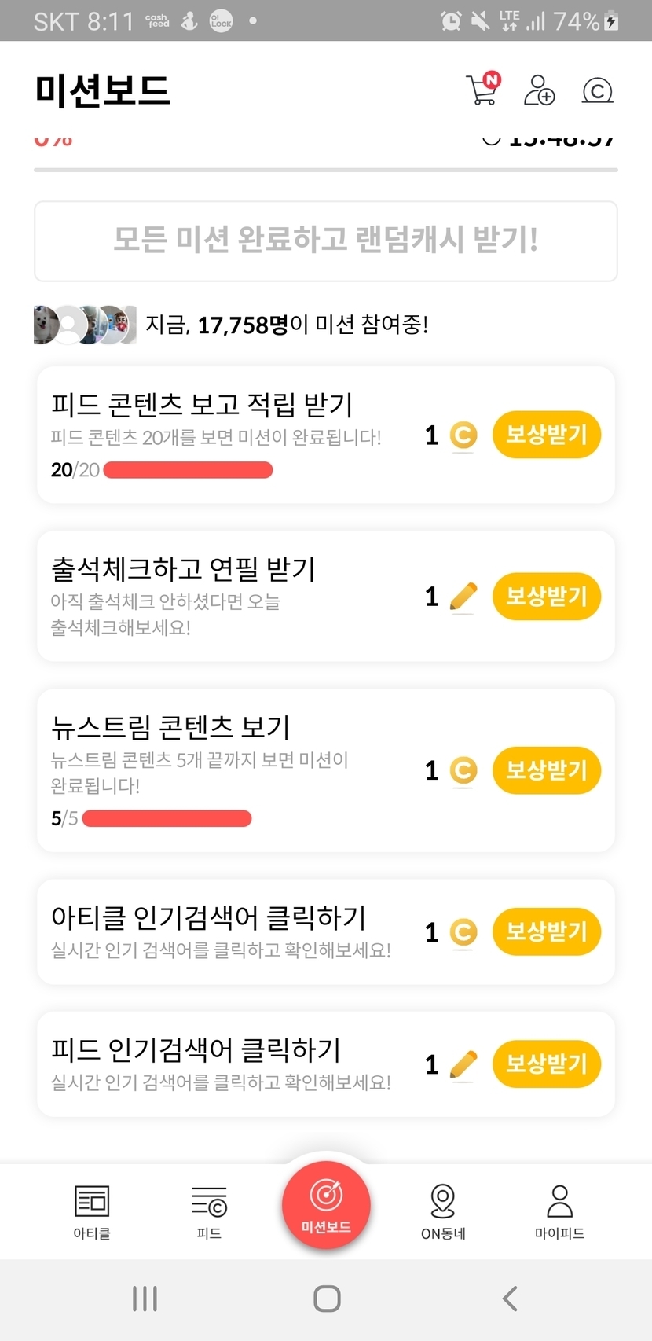
Task: Tap the coin icon on article popular search mission
Action: [463, 932]
